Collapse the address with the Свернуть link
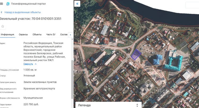 [28, 64]
